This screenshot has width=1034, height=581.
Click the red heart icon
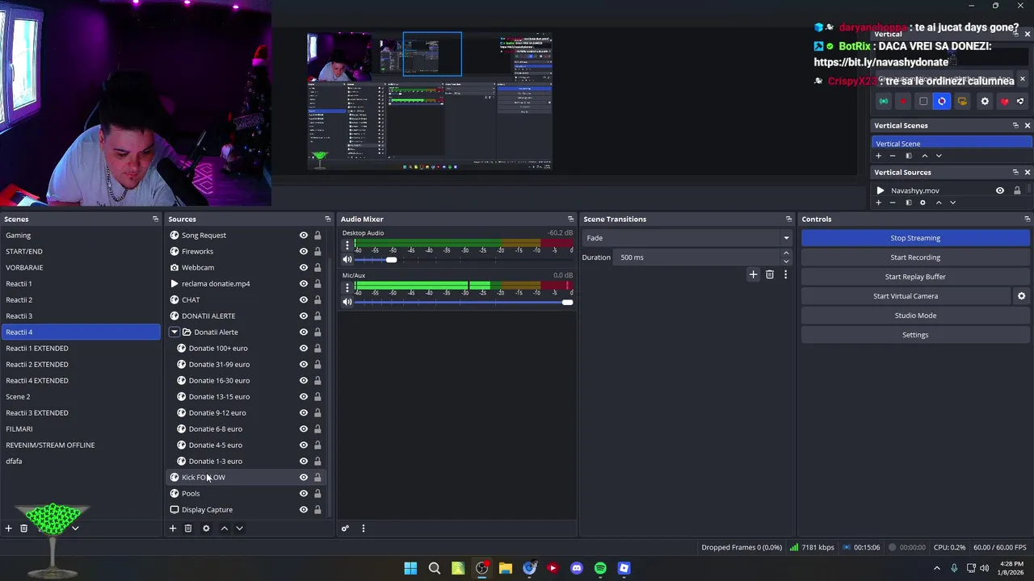pyautogui.click(x=1004, y=101)
